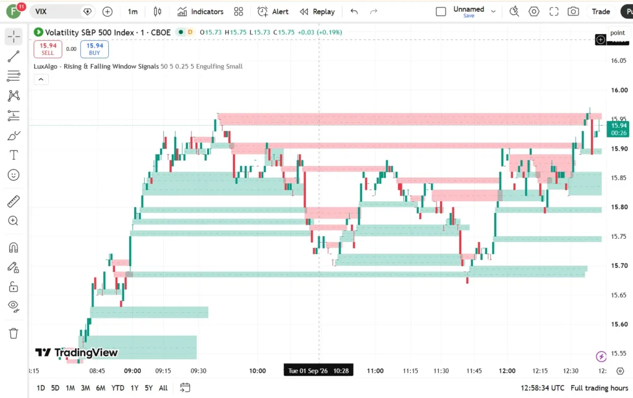Undo the last action arrow
Viewport: 633px width, 398px height.
(354, 12)
